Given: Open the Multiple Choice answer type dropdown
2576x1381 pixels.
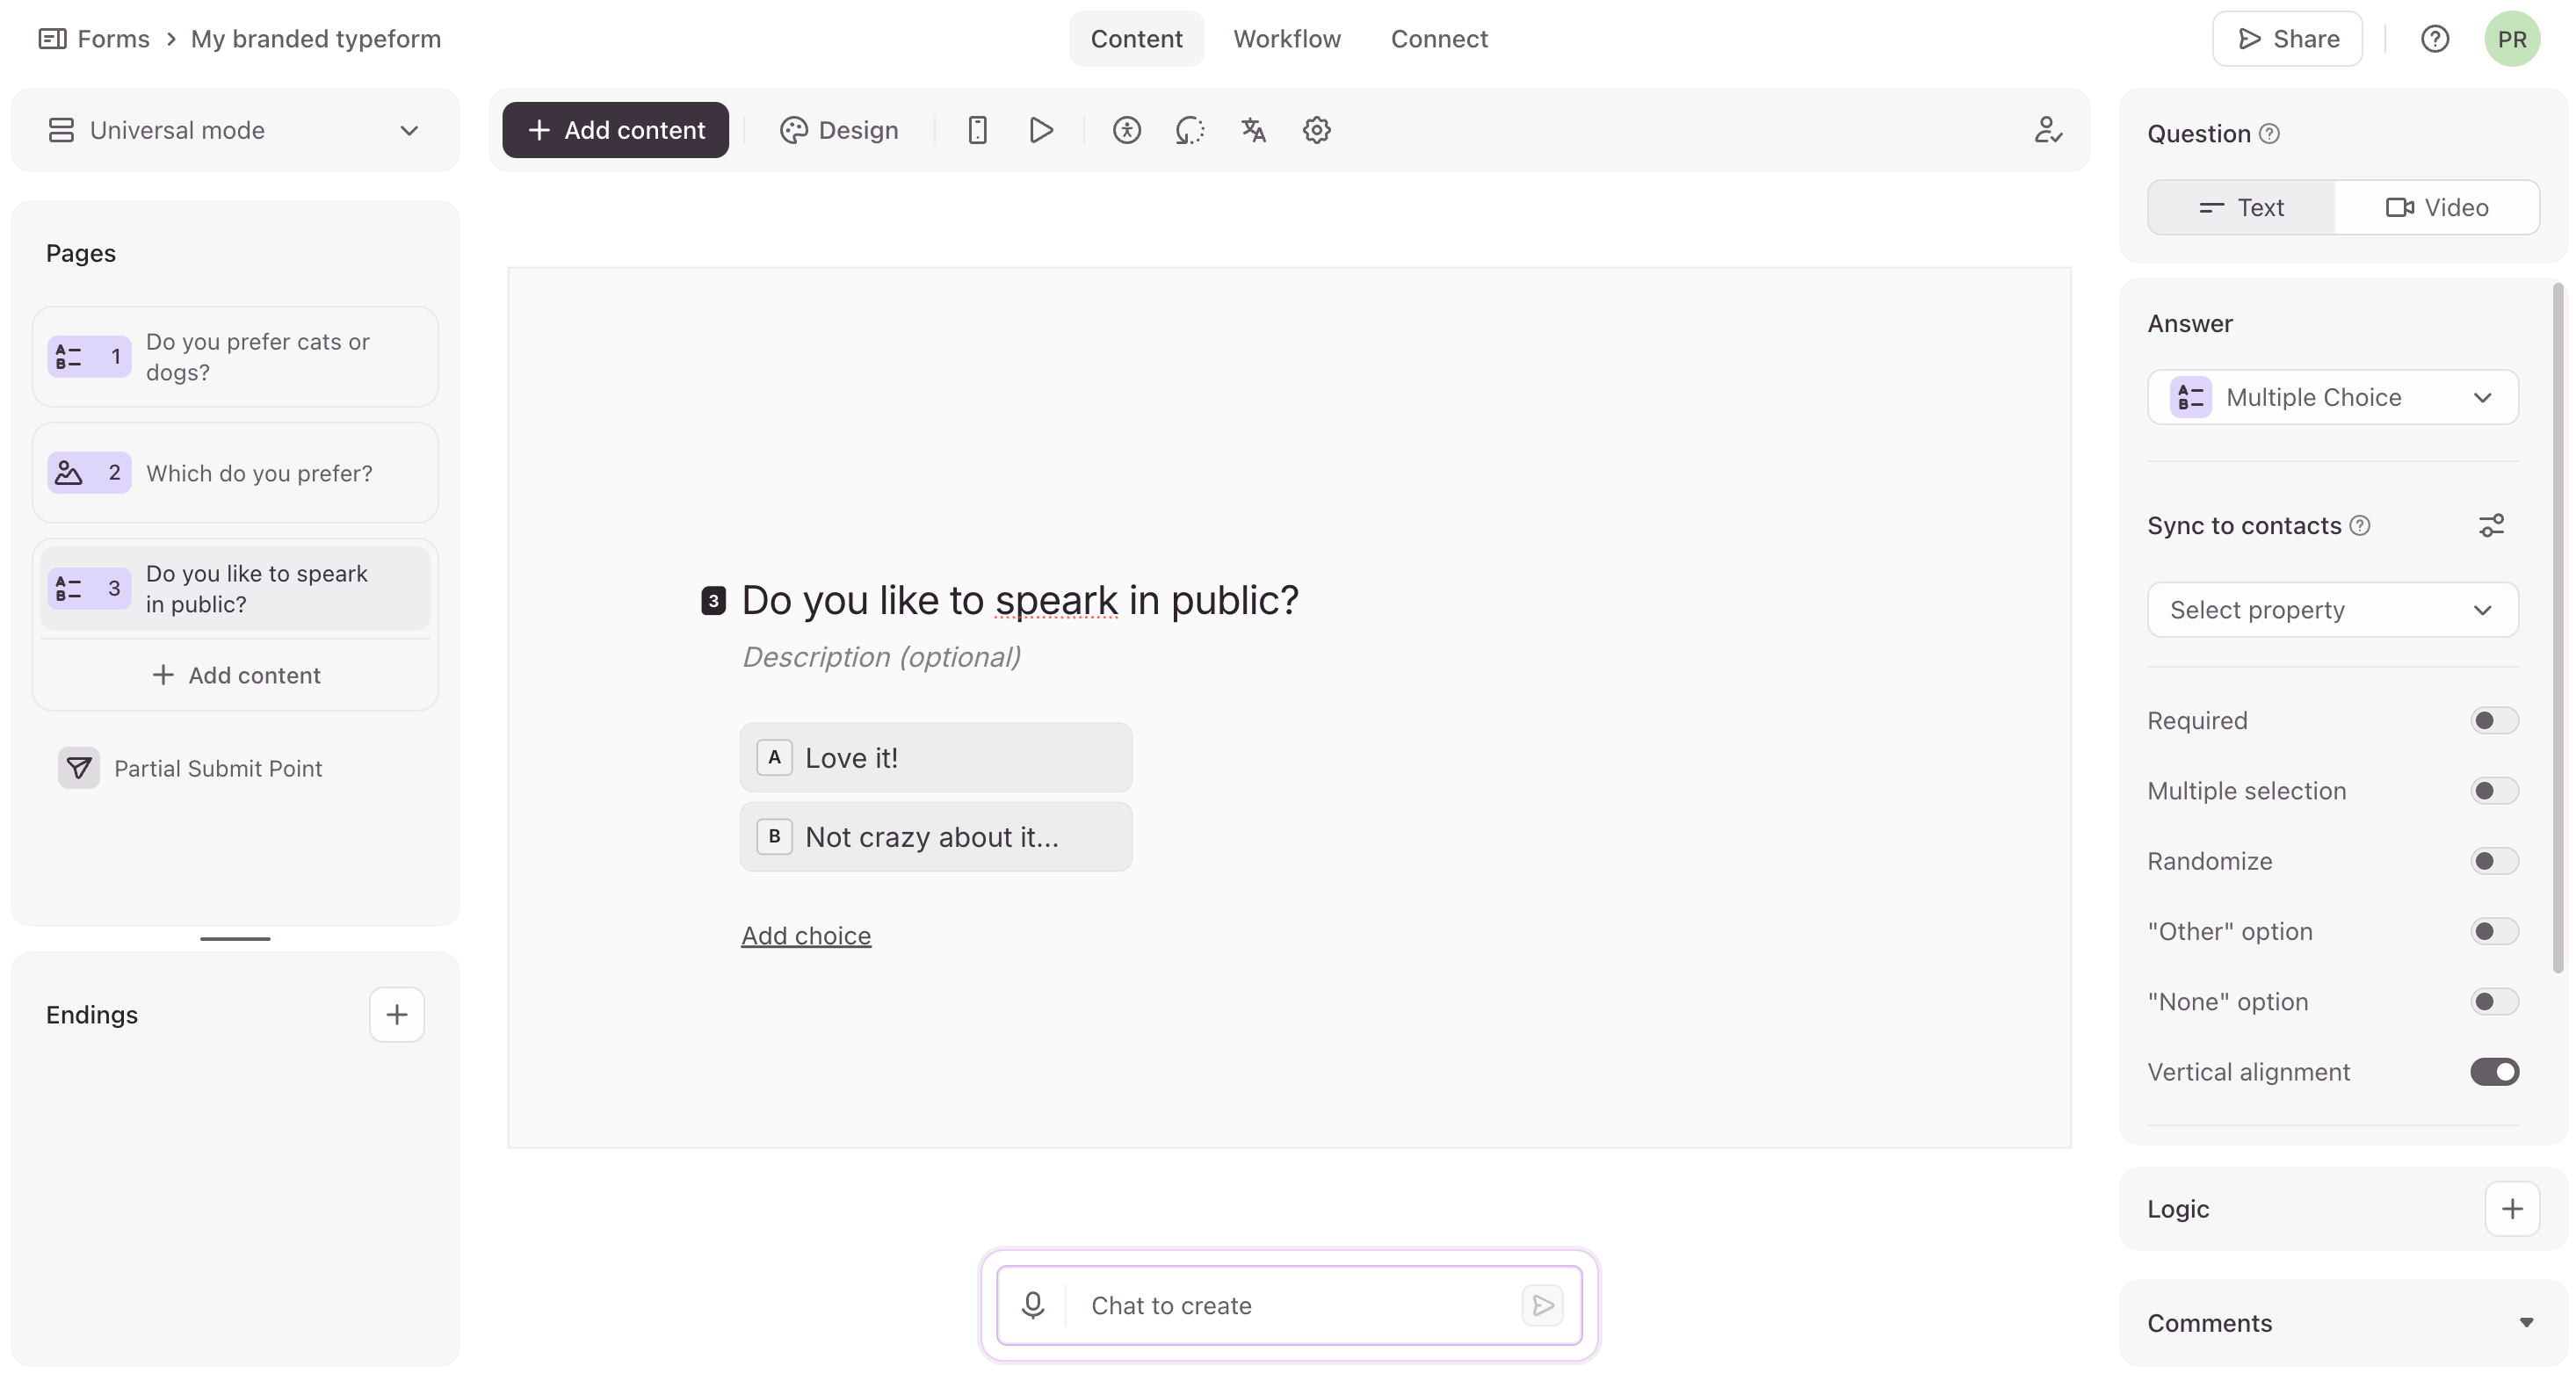Looking at the screenshot, I should [x=2332, y=397].
